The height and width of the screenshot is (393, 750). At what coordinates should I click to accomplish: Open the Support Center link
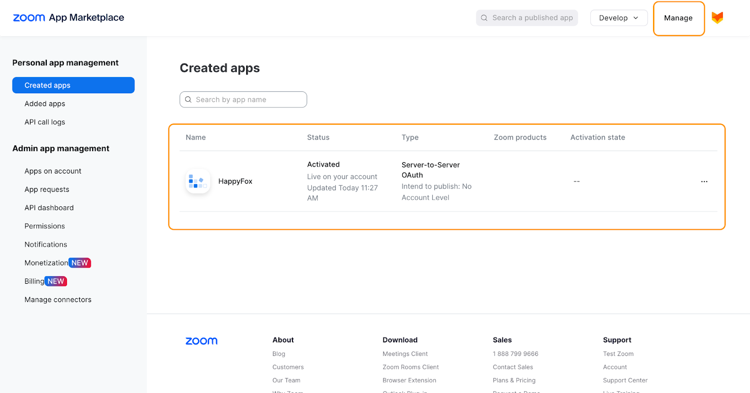tap(625, 380)
